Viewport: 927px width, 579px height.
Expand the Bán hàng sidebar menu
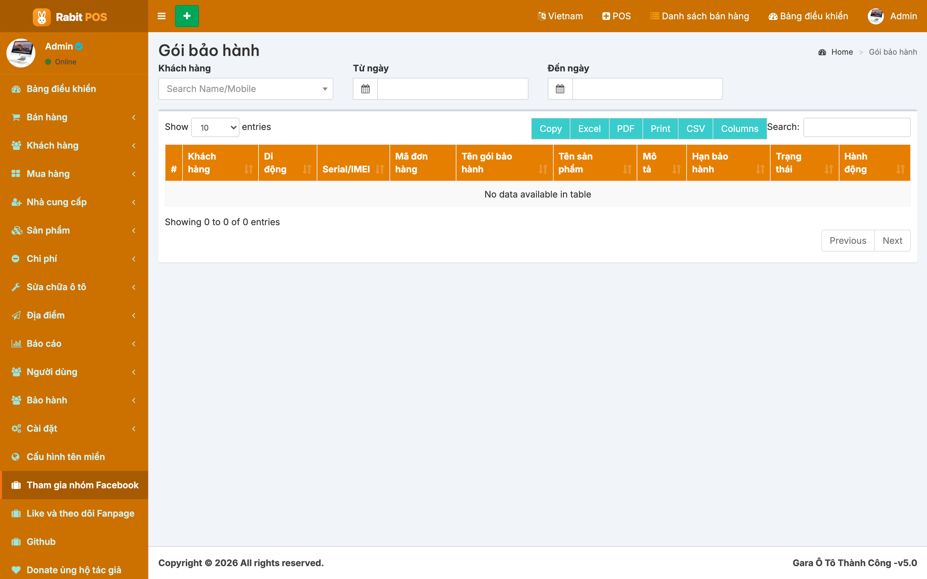[74, 117]
